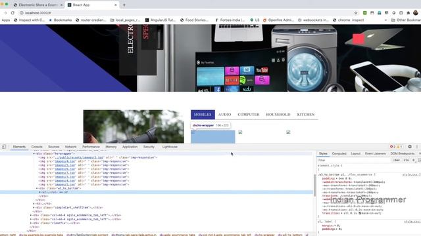Image resolution: width=421 pixels, height=236 pixels.
Task: Select the KITCHEN category tab
Action: tap(306, 115)
